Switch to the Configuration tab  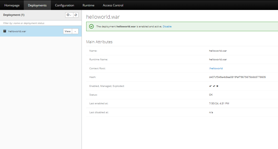tap(64, 5)
